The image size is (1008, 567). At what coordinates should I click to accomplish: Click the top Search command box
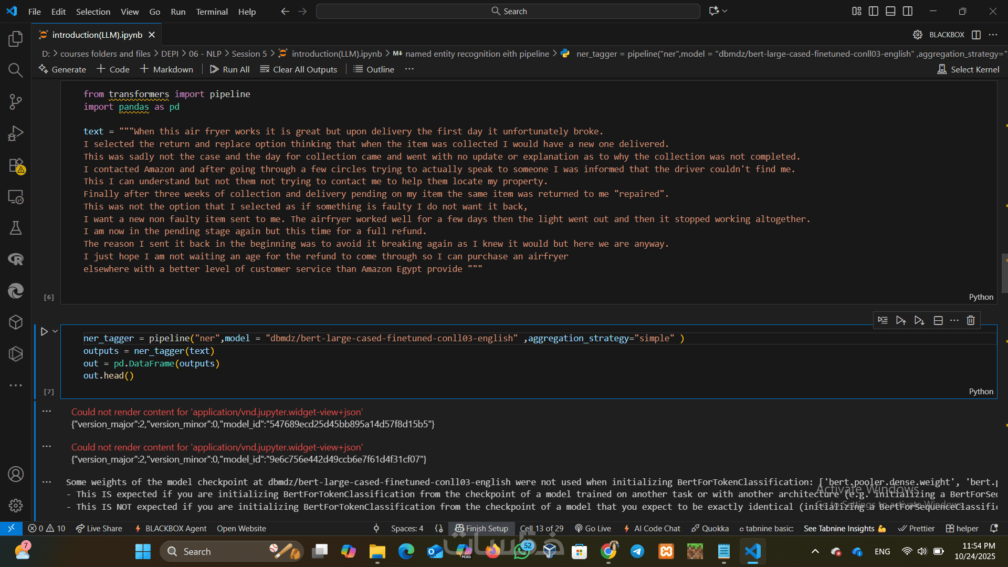[508, 11]
